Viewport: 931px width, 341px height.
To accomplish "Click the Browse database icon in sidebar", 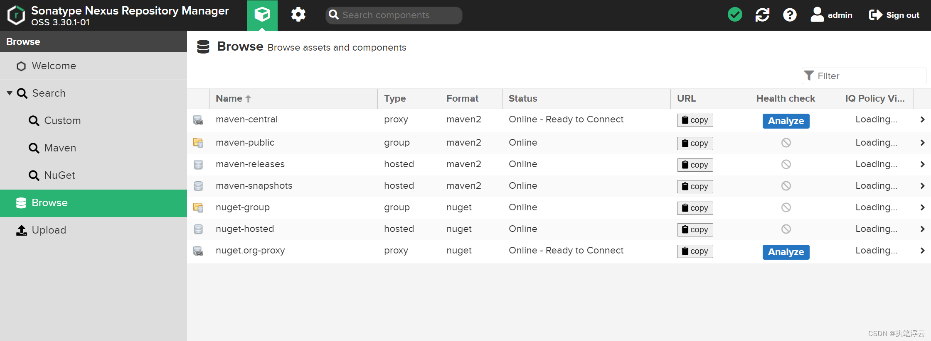I will [21, 203].
